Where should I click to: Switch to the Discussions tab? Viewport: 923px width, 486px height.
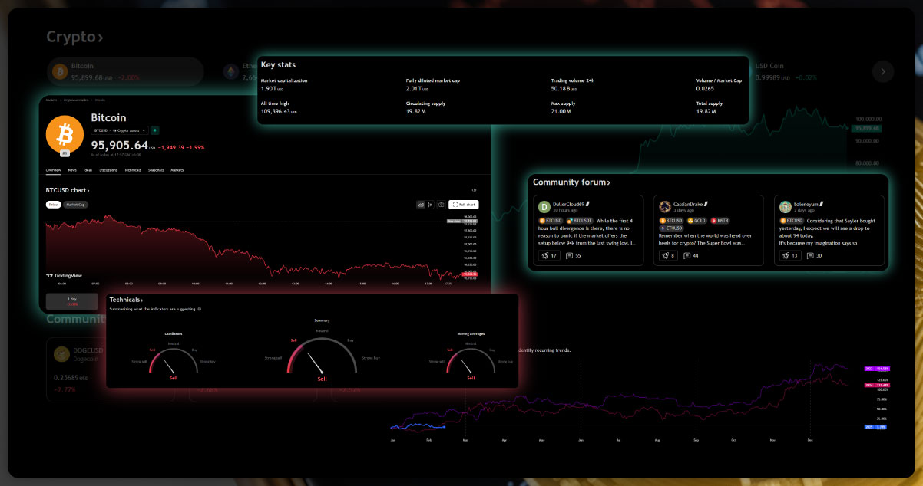108,169
